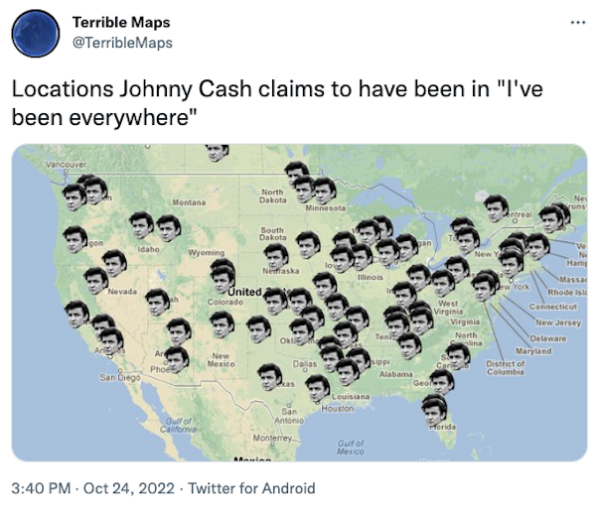Select the face marker beside the Idaho label
This screenshot has width=596, height=514.
[142, 224]
